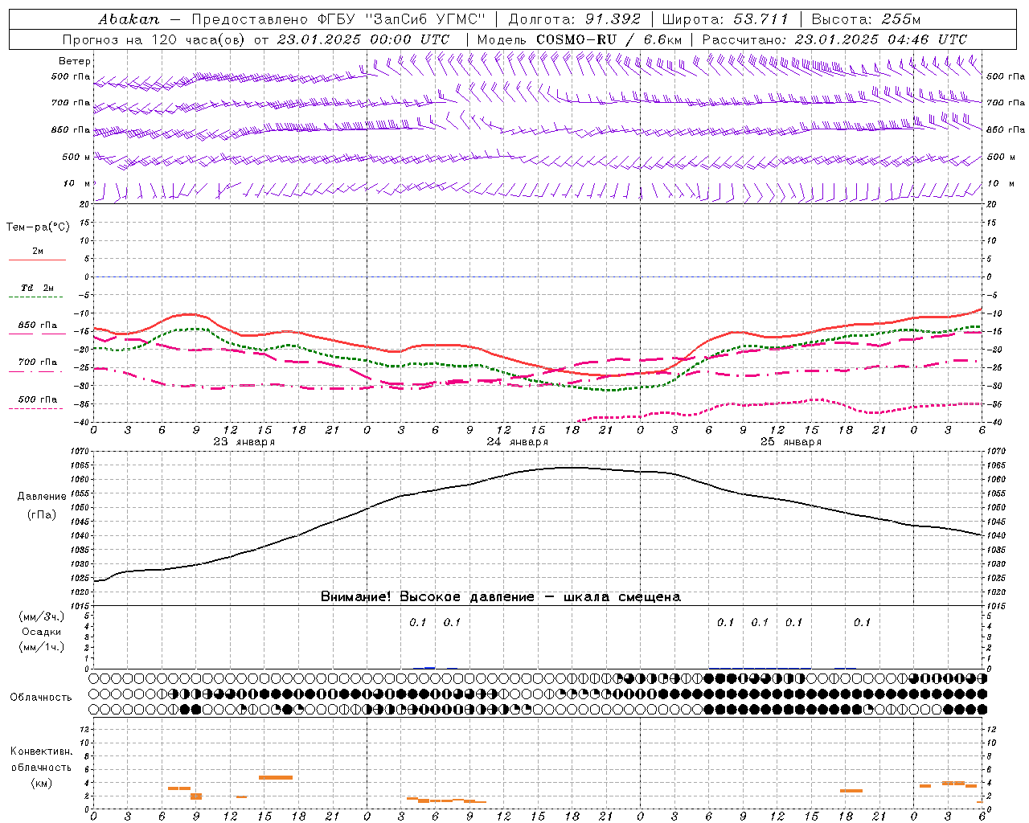The width and height of the screenshot is (1029, 823).
Task: Click the 'Рассчитано: 23.01.2025 04:46 UTC' timestamp
Action: (x=834, y=39)
